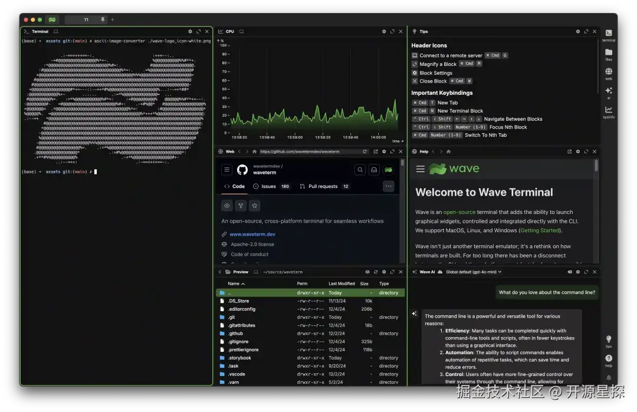Viewport: 637px width, 412px height.
Task: Open CPU block settings gear
Action: click(x=384, y=31)
